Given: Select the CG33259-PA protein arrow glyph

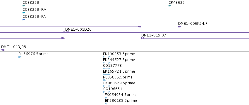Looking at the screenshot, I should (24, 20).
